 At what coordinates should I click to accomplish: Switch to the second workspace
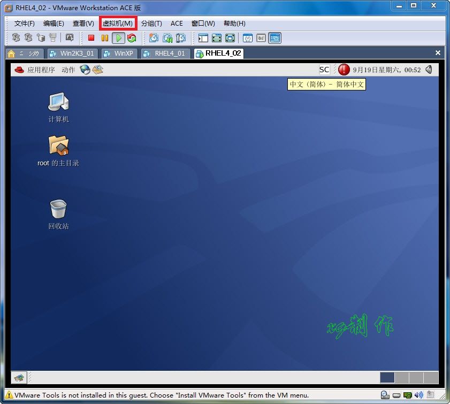[x=402, y=378]
